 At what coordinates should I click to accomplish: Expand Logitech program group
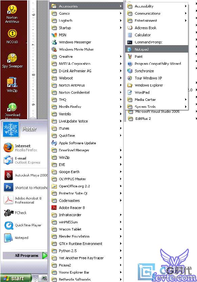click(86, 20)
